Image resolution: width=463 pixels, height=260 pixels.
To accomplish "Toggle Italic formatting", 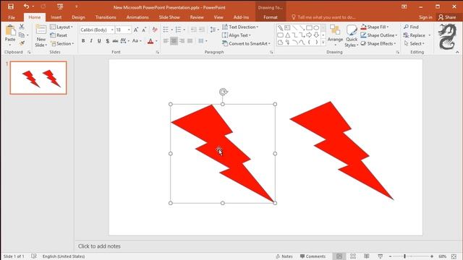I will tap(91, 40).
